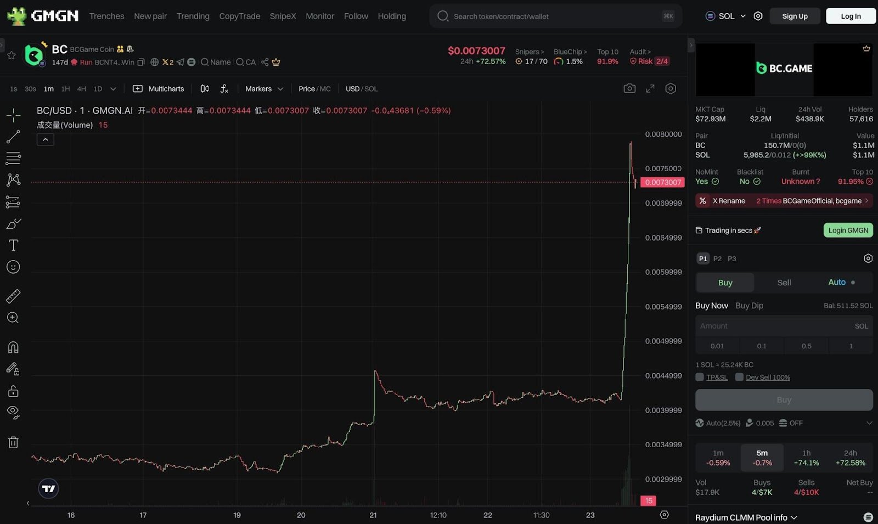Open the indicators fx panel
The image size is (878, 524).
click(224, 88)
